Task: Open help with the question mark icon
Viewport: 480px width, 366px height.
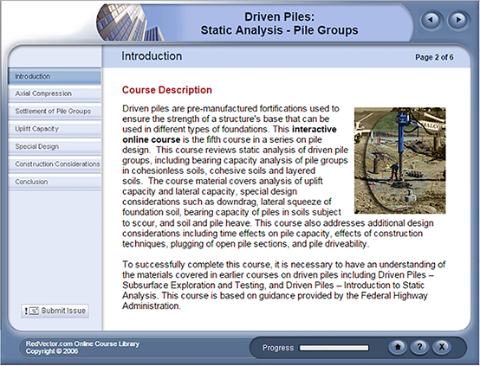Action: click(x=419, y=347)
